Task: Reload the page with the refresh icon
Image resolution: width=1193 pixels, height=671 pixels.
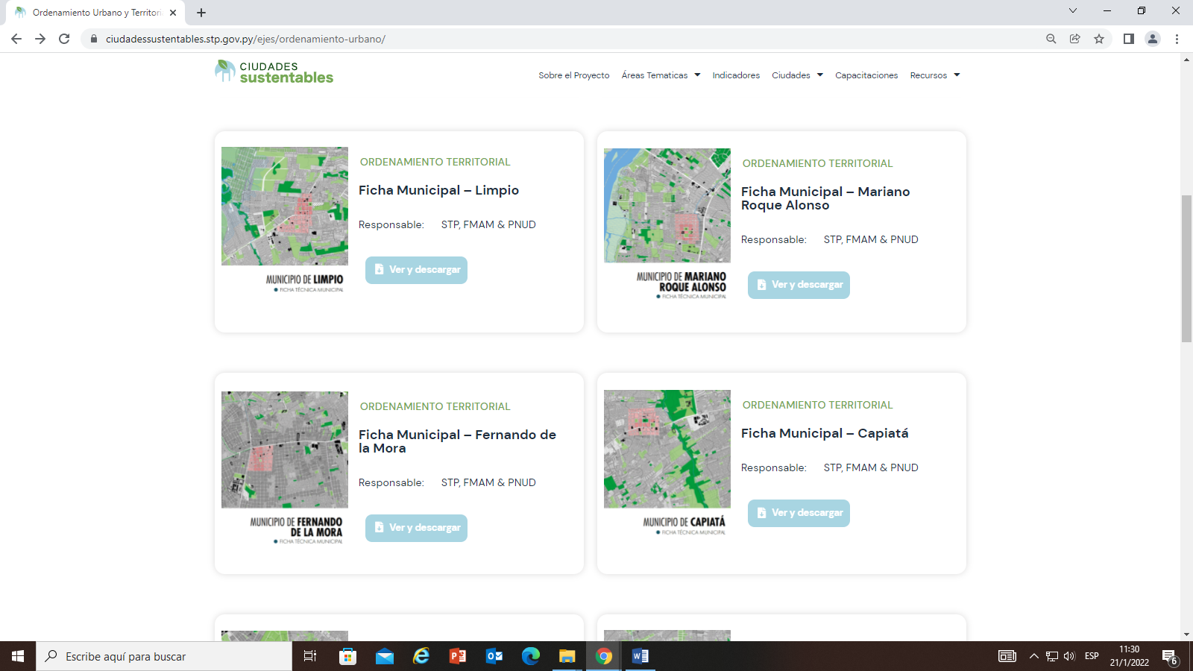Action: (64, 39)
